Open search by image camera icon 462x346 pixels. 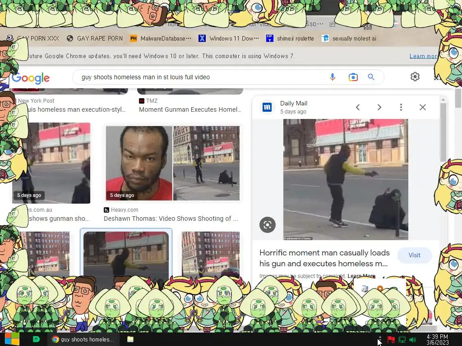click(353, 77)
